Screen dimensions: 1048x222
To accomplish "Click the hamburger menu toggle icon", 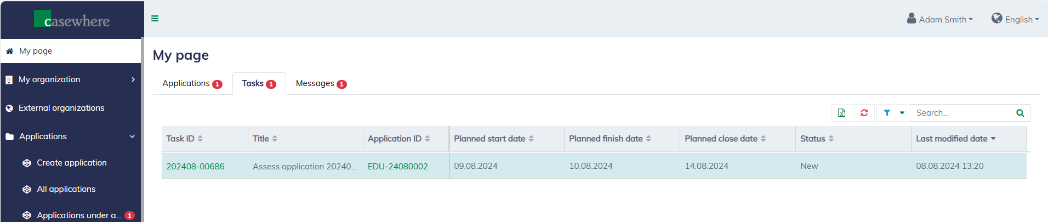I will (155, 19).
